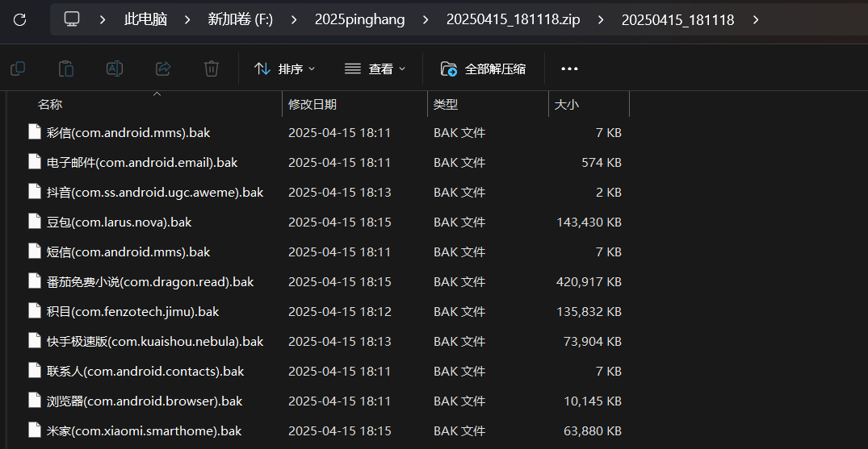
Task: Open the three-dots more options menu
Action: click(x=569, y=69)
